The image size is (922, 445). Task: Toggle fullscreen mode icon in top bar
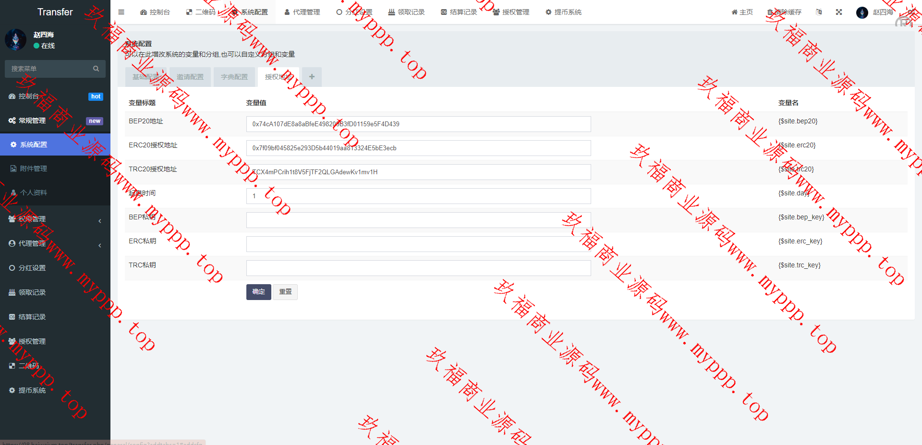[839, 12]
